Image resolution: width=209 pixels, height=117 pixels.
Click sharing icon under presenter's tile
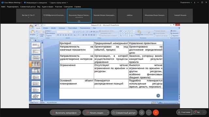pyautogui.click(x=79, y=21)
